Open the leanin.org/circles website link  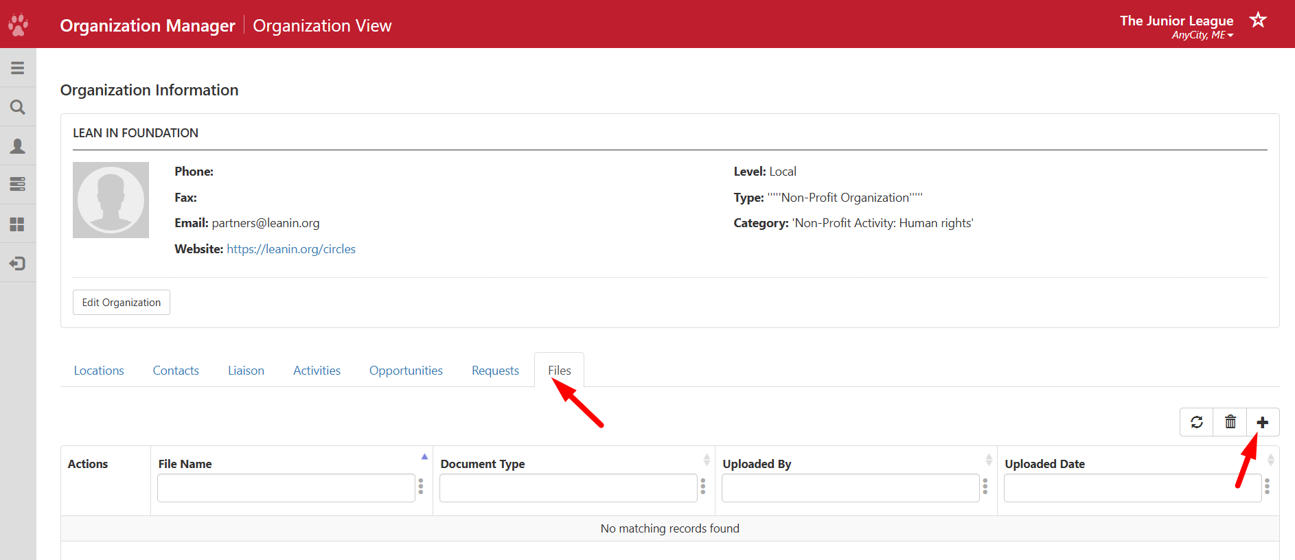click(291, 249)
